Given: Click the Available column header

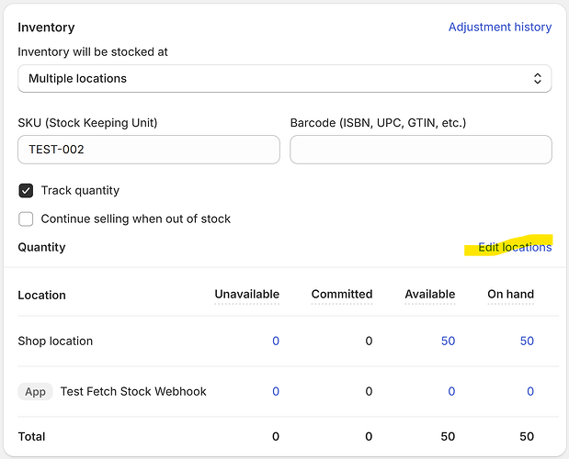Looking at the screenshot, I should click(429, 295).
